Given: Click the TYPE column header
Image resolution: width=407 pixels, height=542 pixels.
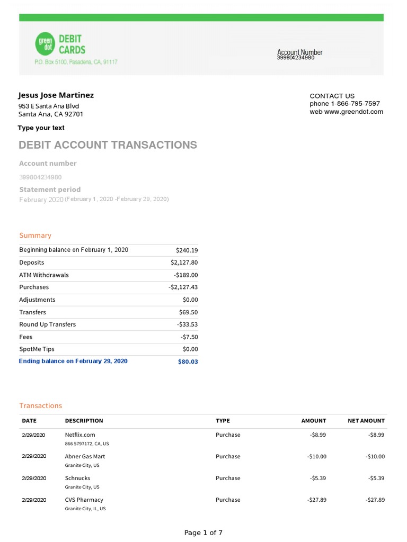Looking at the screenshot, I should point(223,421).
